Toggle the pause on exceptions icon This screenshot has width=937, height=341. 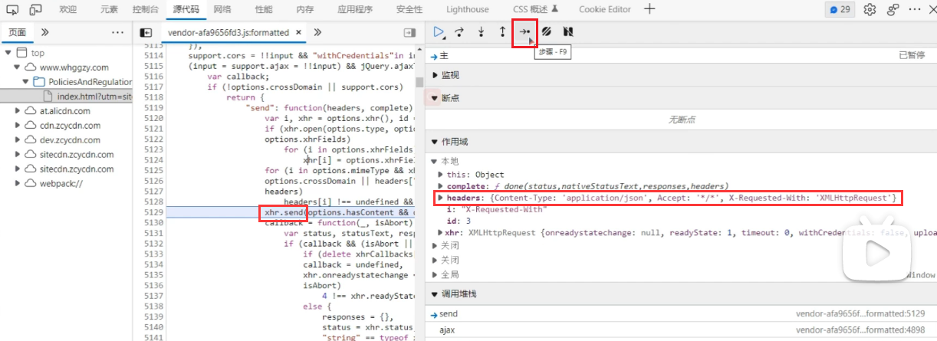[568, 32]
